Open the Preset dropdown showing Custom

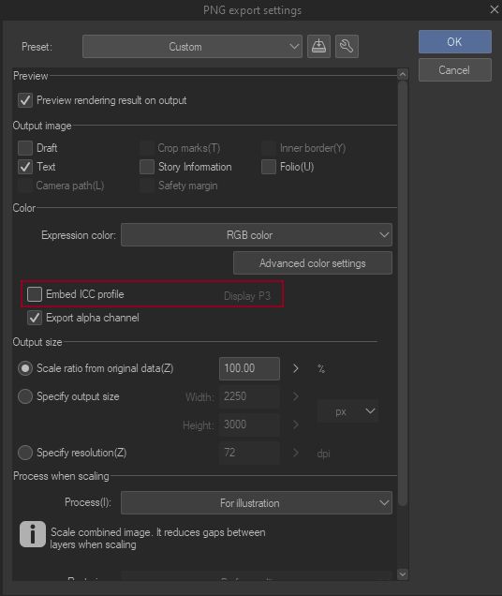(192, 46)
